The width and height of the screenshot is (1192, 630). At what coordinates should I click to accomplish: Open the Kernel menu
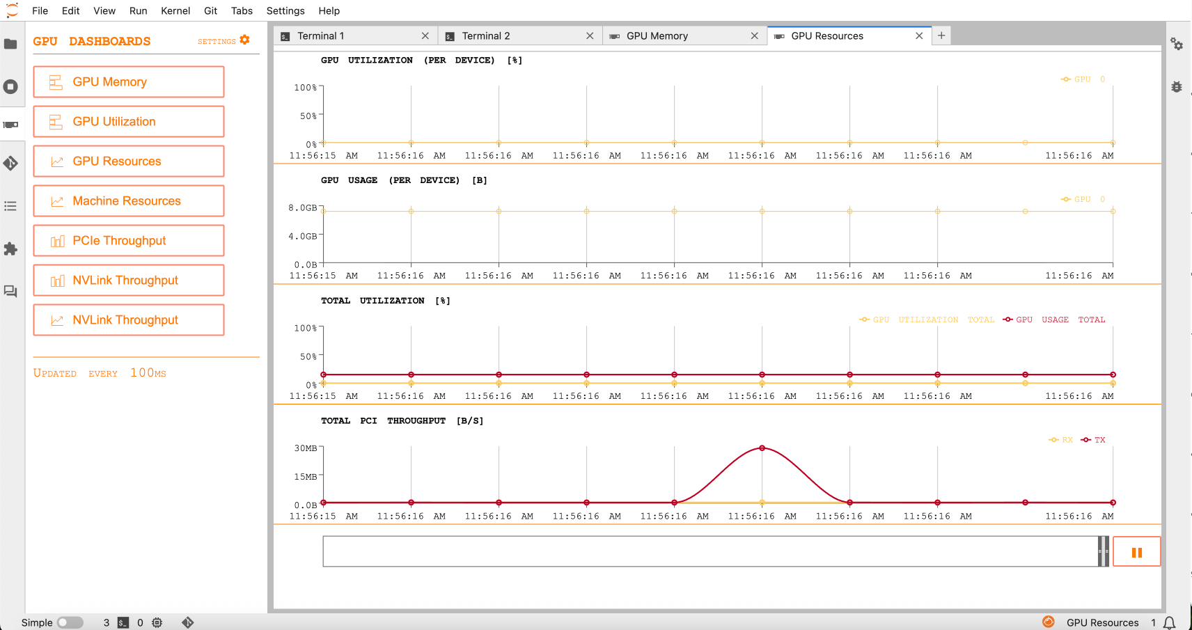click(175, 10)
